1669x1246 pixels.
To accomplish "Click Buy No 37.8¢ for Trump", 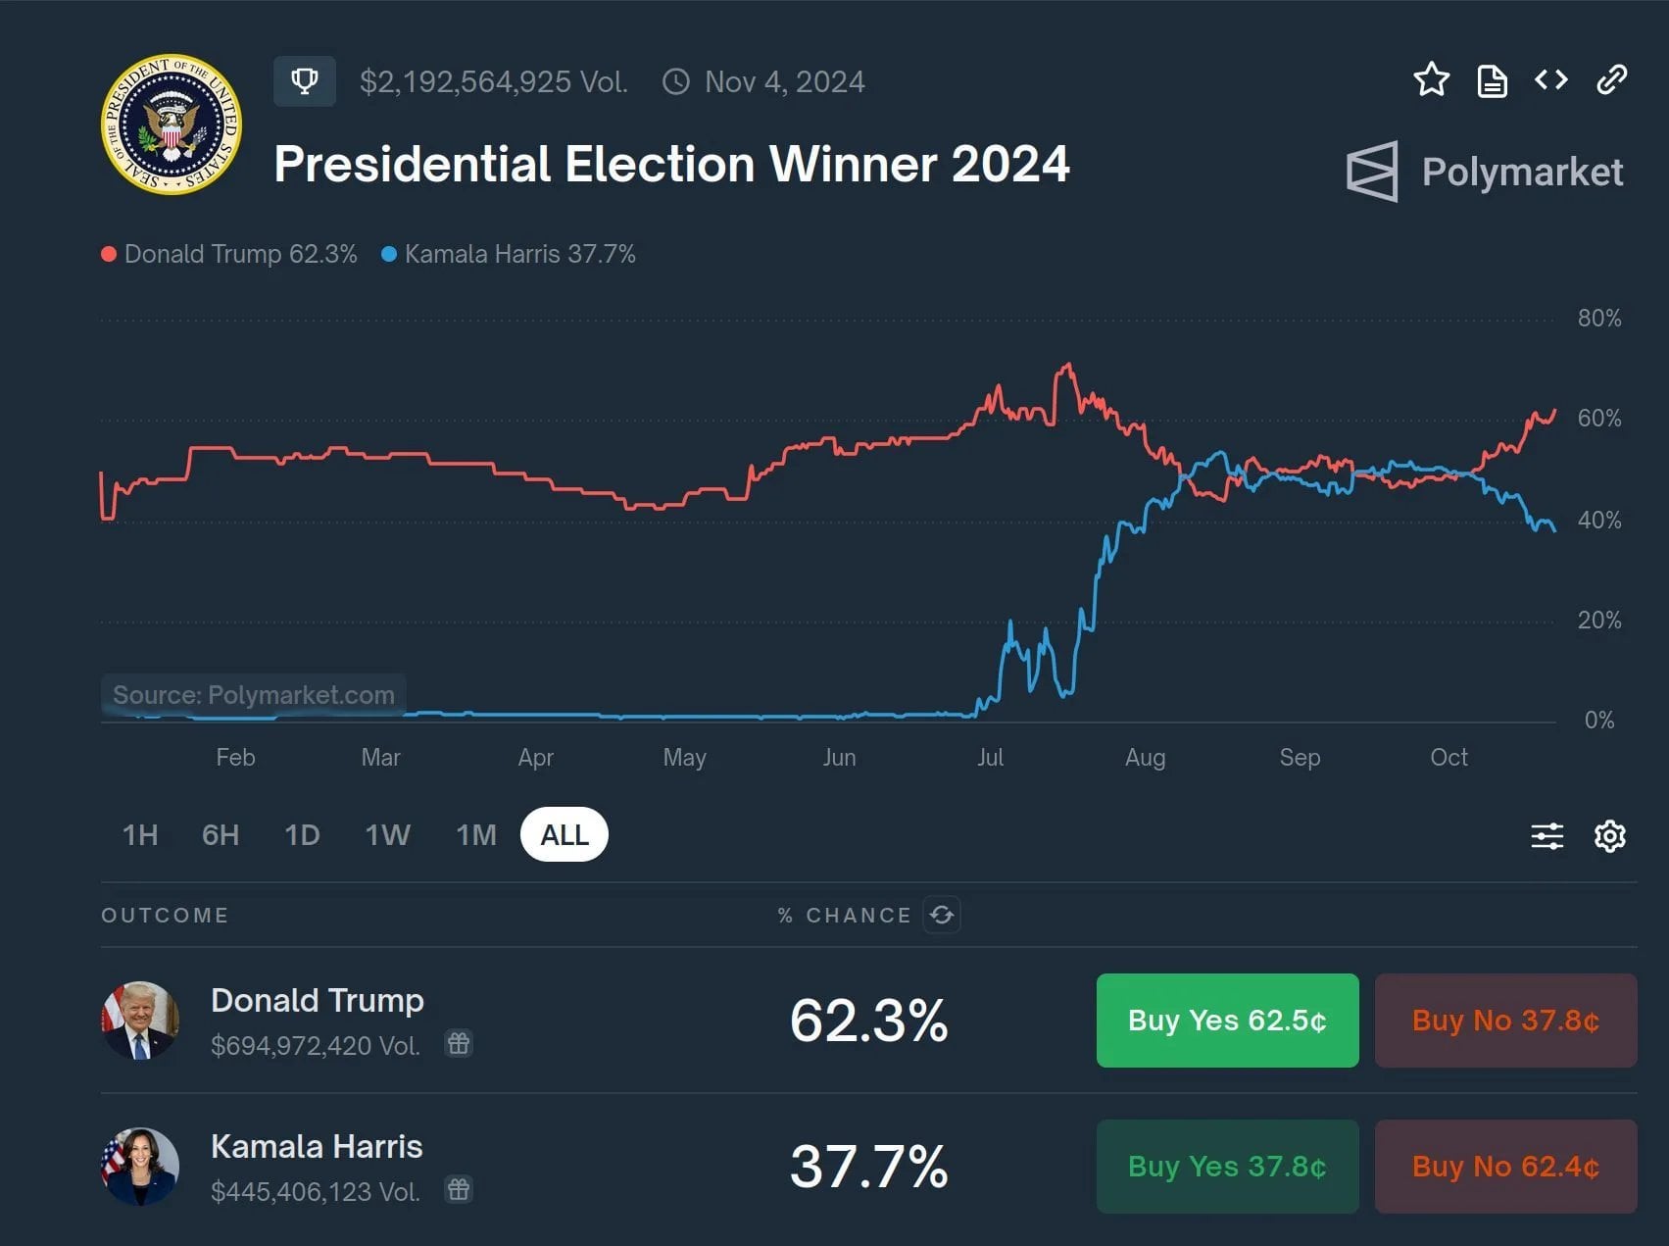I will (1505, 1021).
